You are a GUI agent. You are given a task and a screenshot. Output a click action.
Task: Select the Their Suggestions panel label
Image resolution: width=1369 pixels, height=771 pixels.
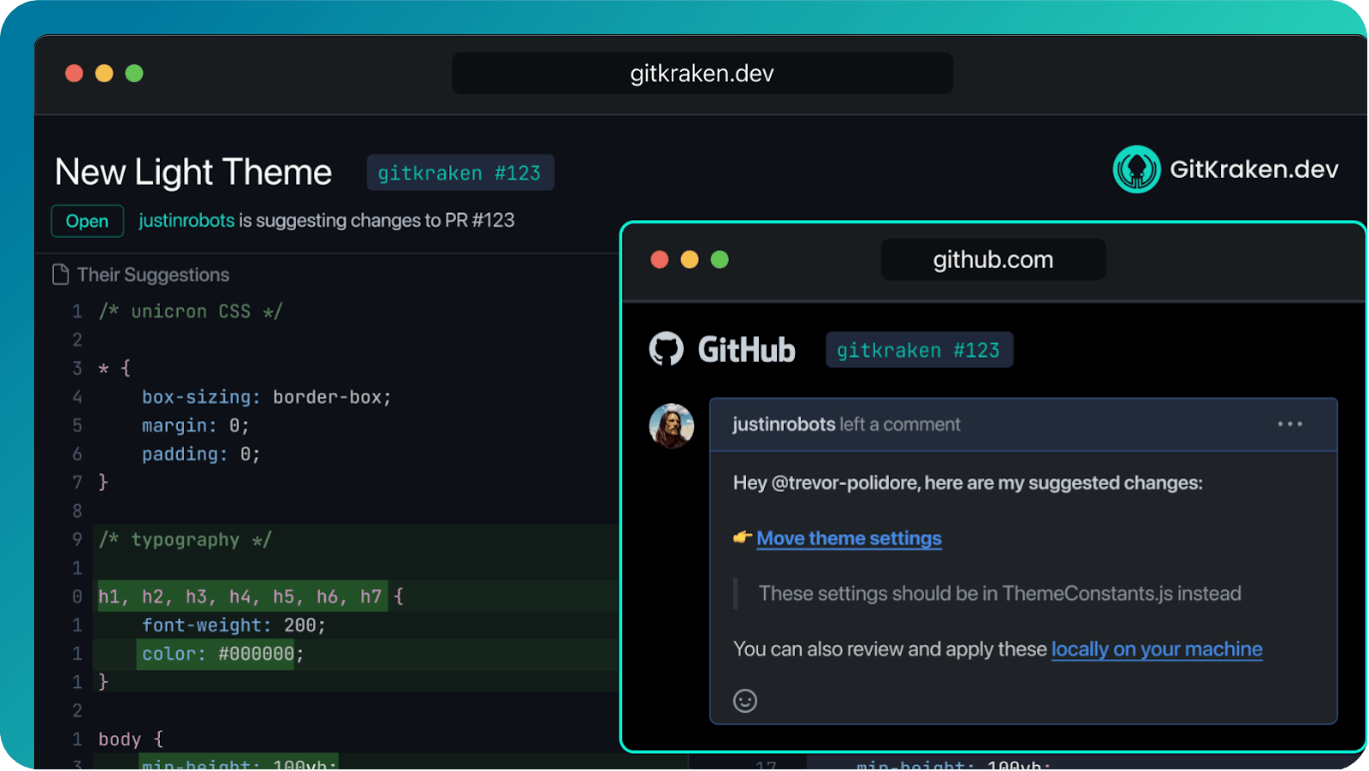(153, 275)
